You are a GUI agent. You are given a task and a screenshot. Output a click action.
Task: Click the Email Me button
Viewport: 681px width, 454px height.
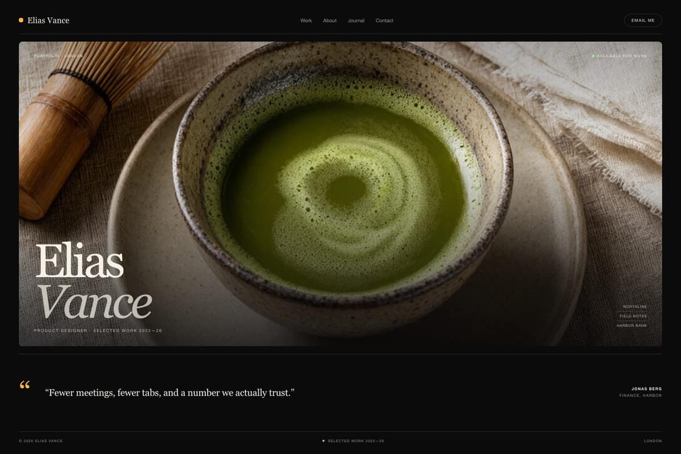coord(643,20)
